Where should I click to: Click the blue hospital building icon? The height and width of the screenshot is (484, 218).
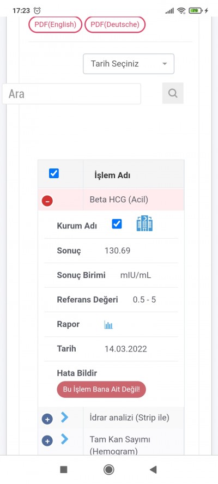144,223
